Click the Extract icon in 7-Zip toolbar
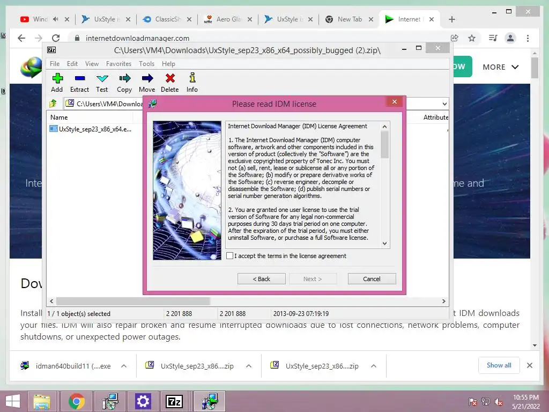 coord(79,83)
